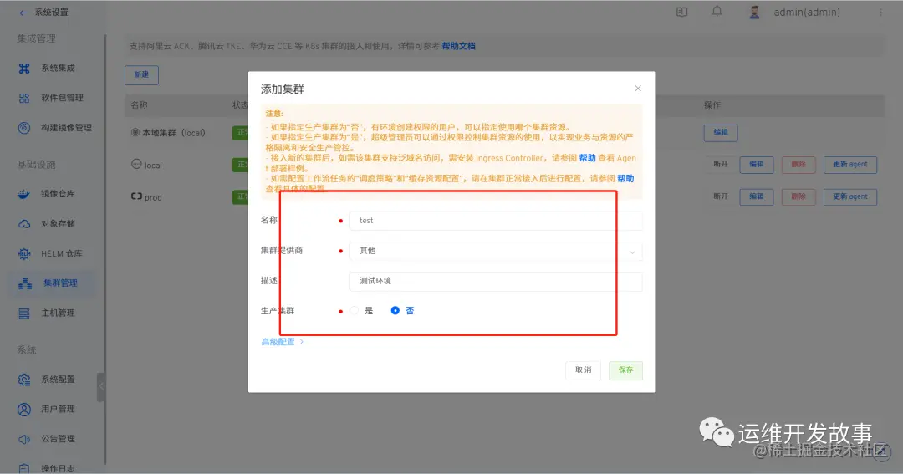
Task: Click the HELM 仓库 icon
Action: [x=24, y=254]
